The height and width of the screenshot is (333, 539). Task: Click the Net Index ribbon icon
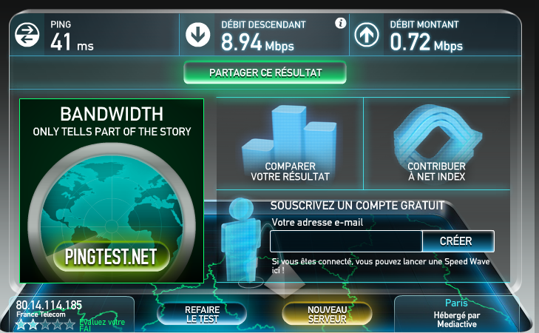[435, 134]
